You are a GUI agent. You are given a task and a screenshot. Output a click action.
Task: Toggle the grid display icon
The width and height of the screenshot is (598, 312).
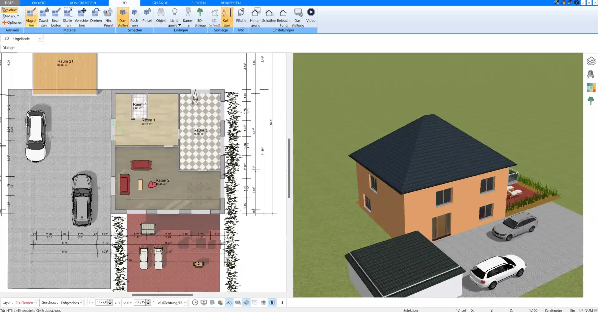click(263, 302)
